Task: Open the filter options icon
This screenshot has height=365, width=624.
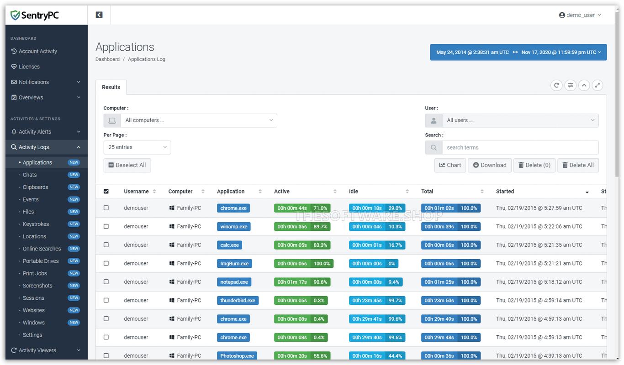Action: coord(570,85)
